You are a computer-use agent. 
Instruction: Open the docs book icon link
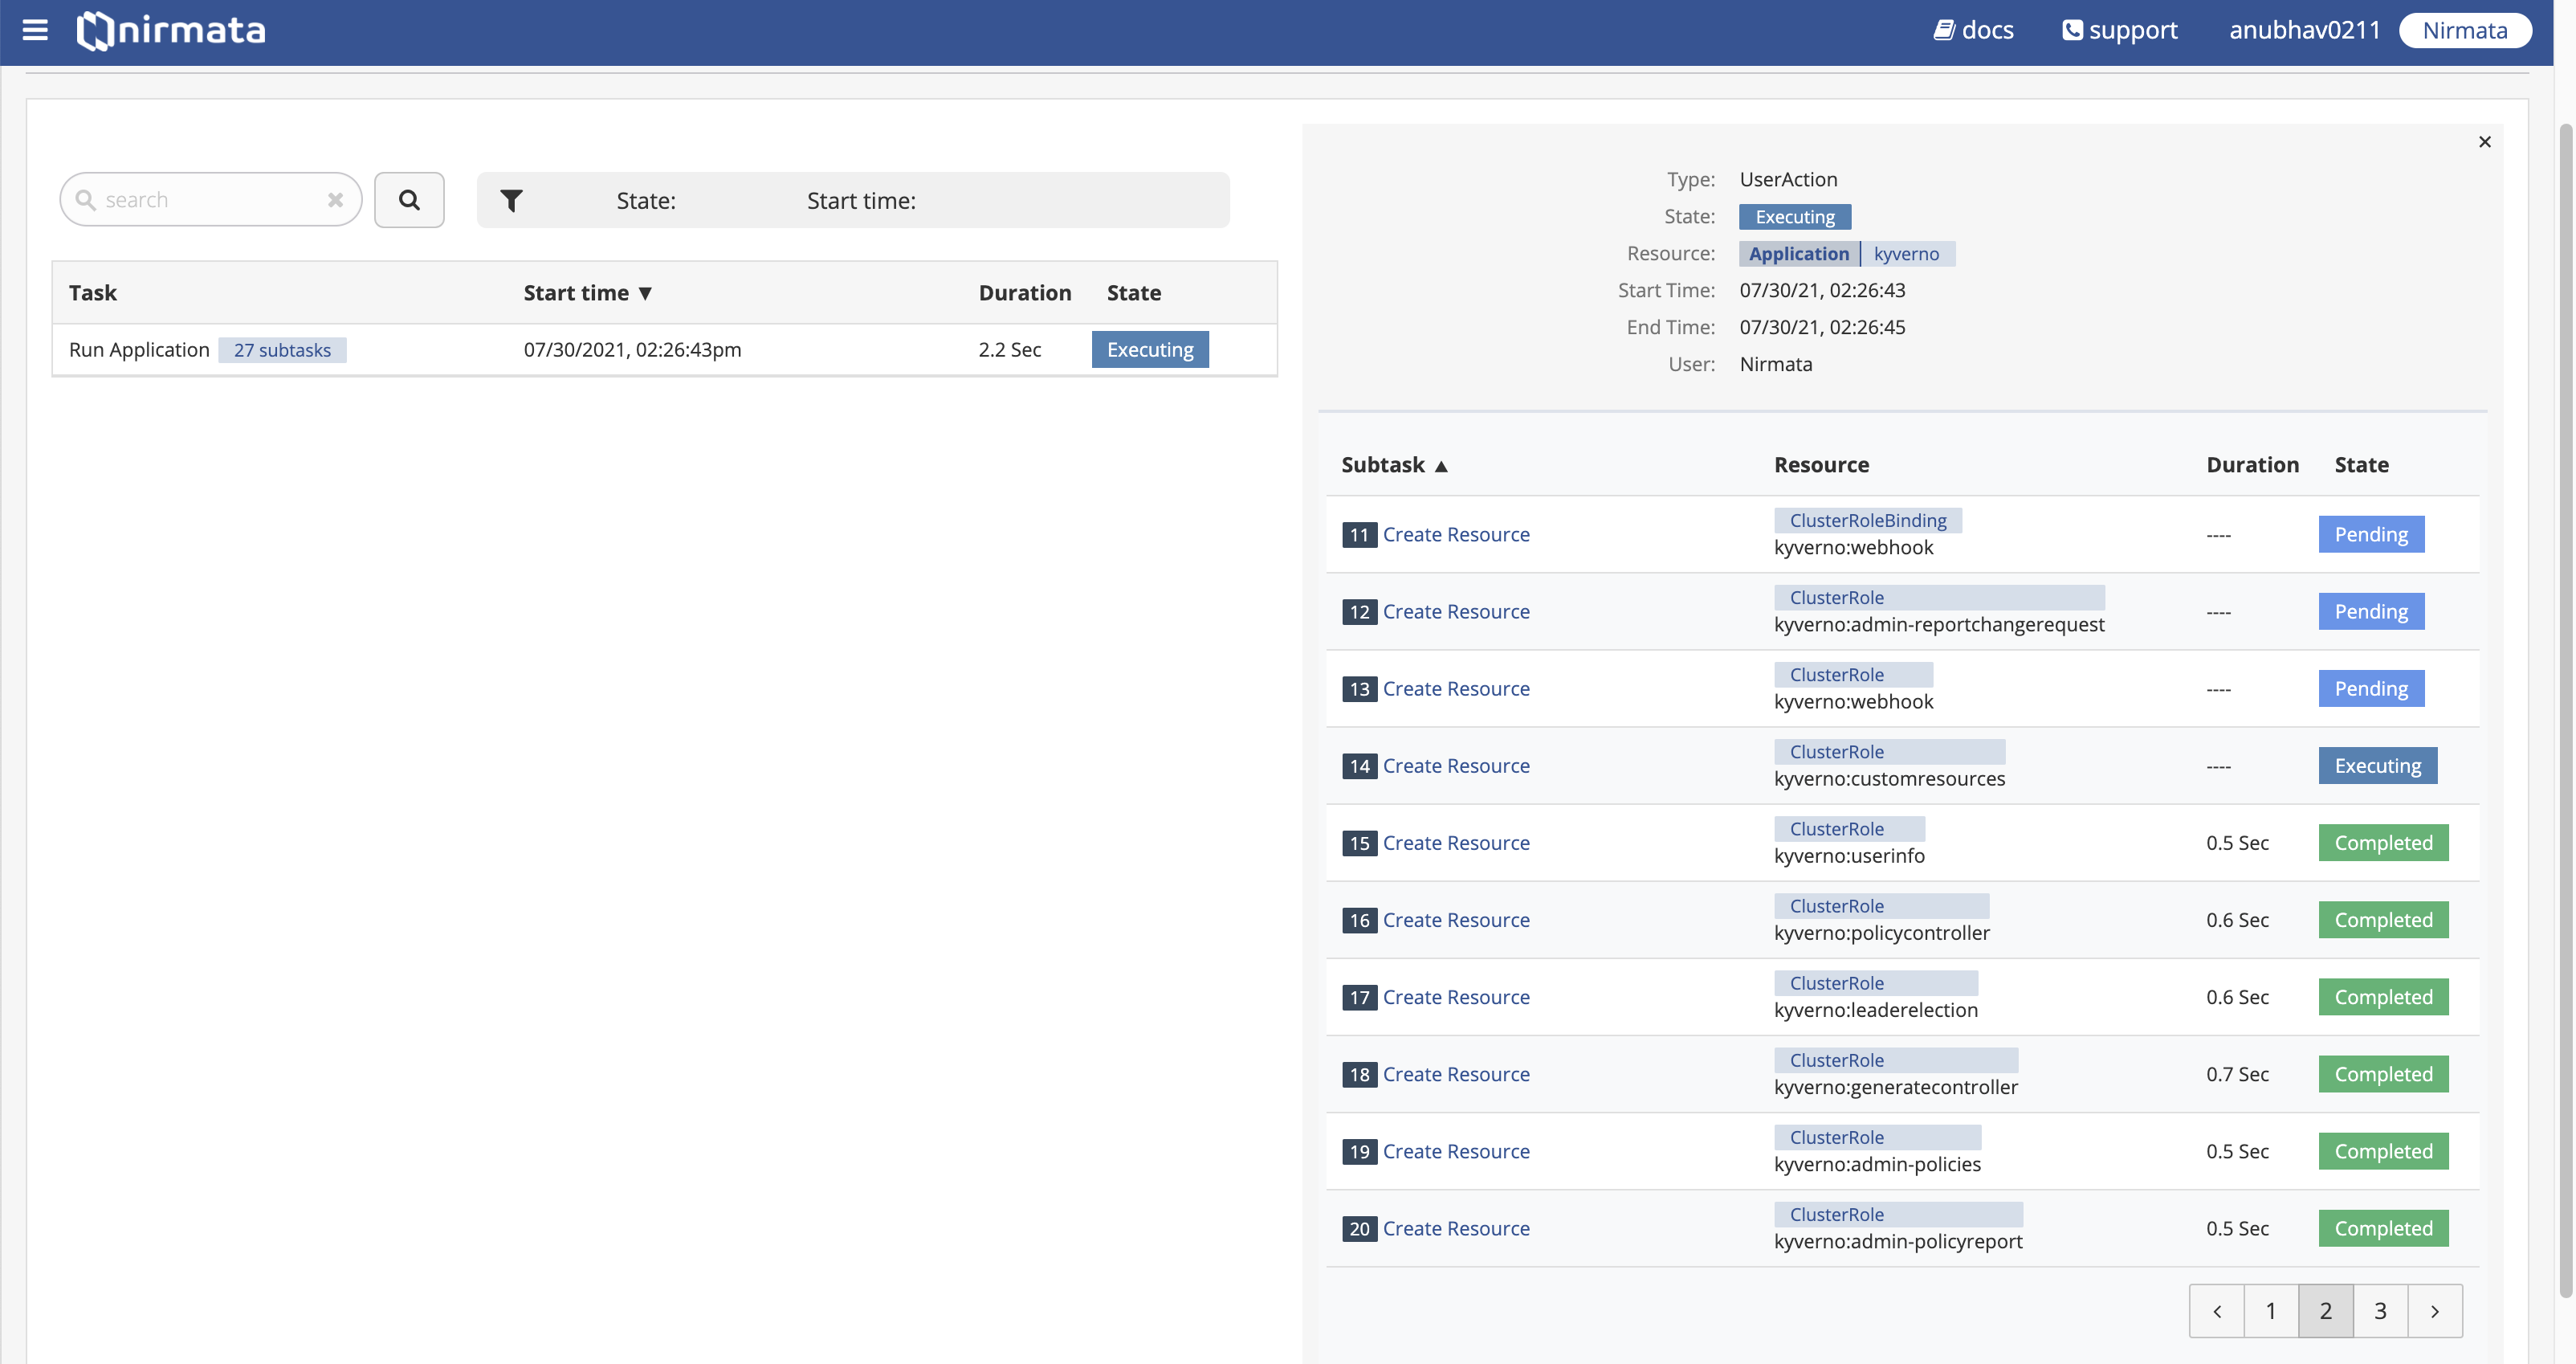1973,30
